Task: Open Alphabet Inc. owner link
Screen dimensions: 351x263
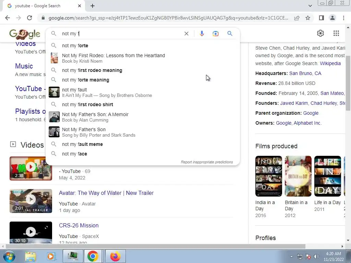Action: (x=307, y=123)
